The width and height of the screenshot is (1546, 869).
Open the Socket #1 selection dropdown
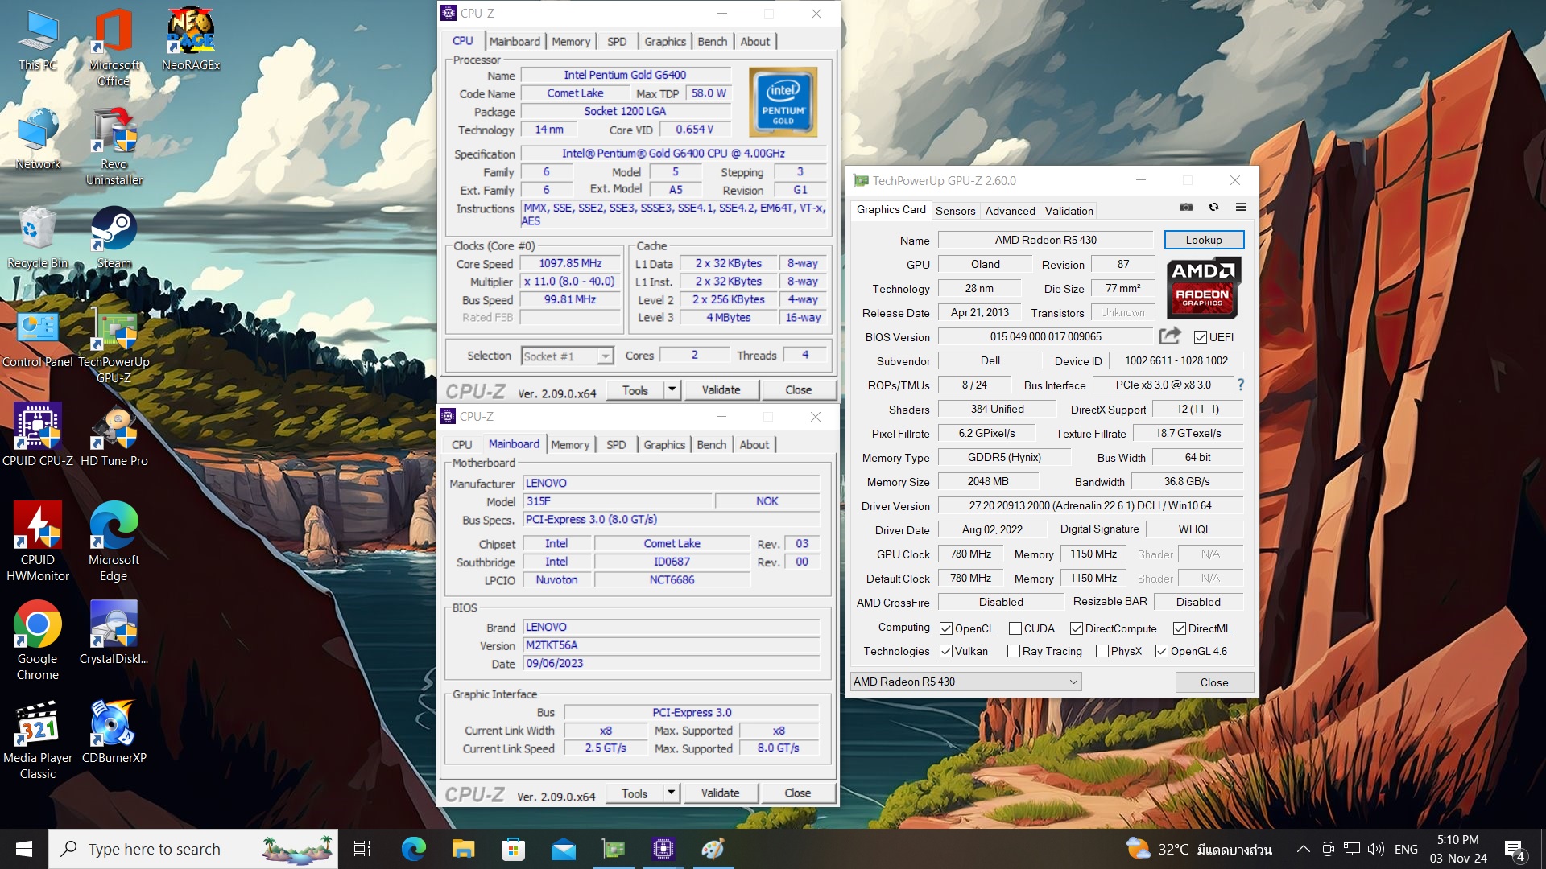tap(605, 356)
